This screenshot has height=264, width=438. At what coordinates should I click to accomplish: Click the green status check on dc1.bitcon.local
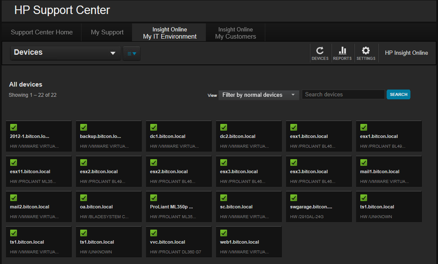pos(154,127)
